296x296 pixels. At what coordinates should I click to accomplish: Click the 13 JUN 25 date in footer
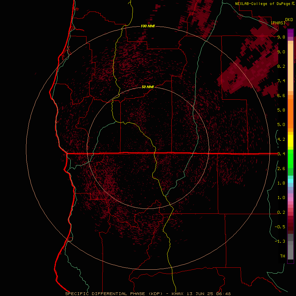coord(200,294)
